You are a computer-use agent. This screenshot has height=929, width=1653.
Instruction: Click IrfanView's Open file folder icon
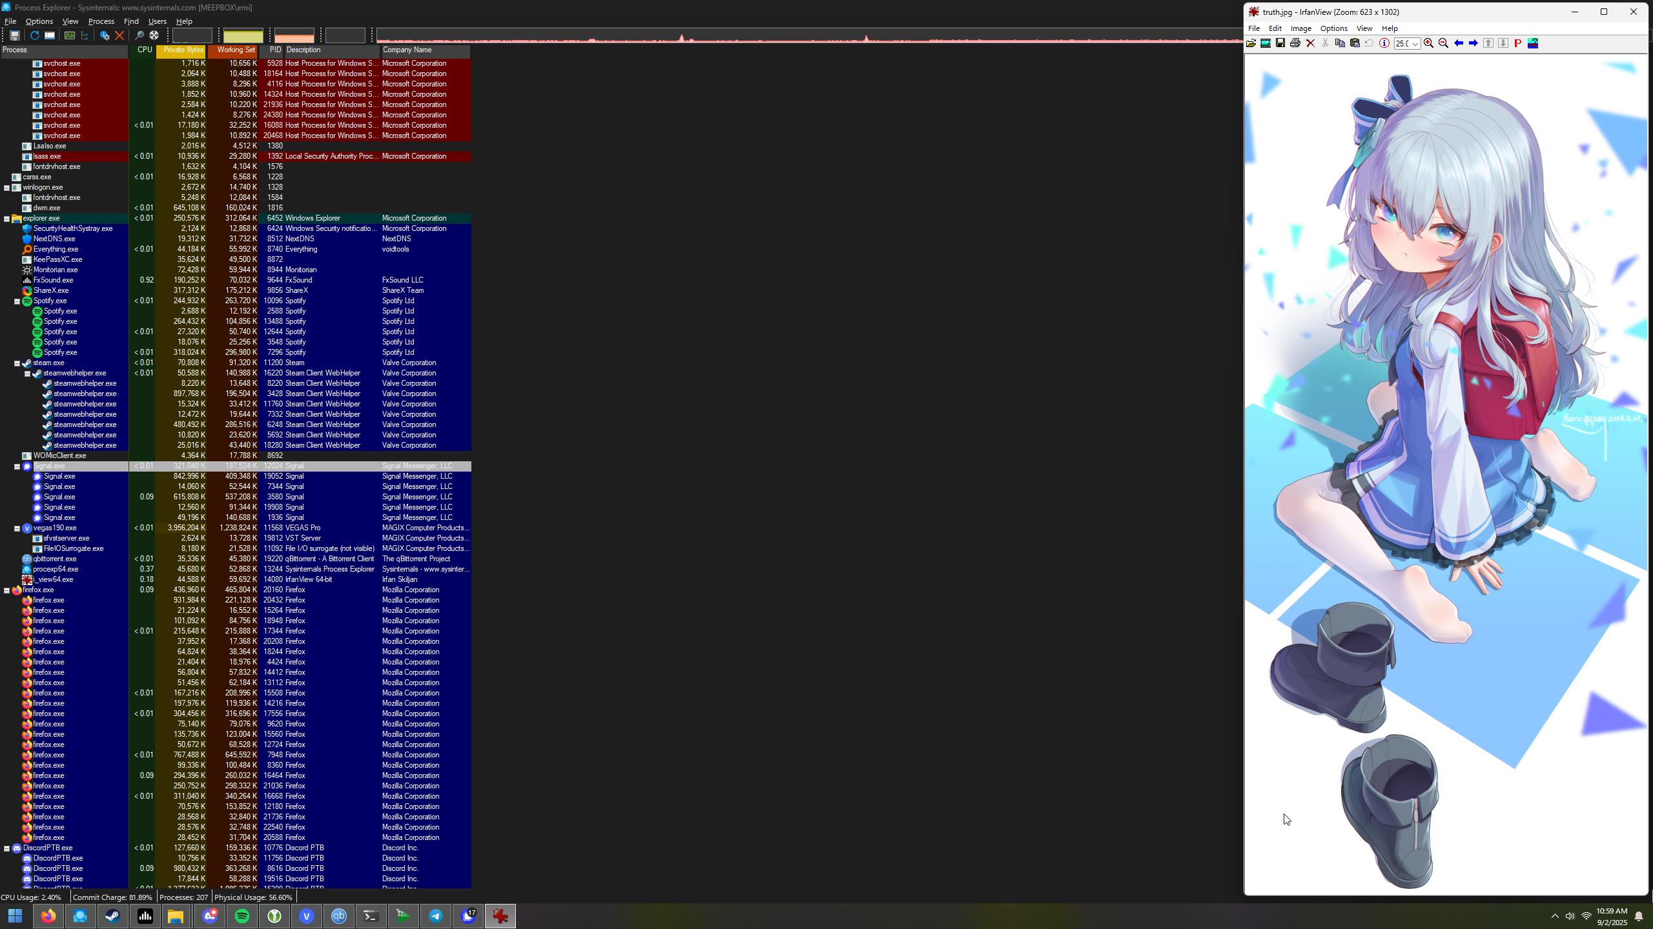[x=1251, y=43]
